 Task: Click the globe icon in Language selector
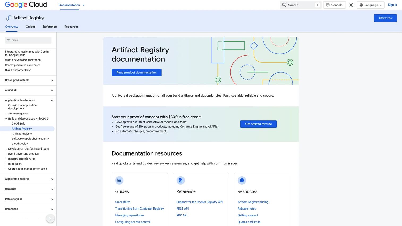[361, 5]
